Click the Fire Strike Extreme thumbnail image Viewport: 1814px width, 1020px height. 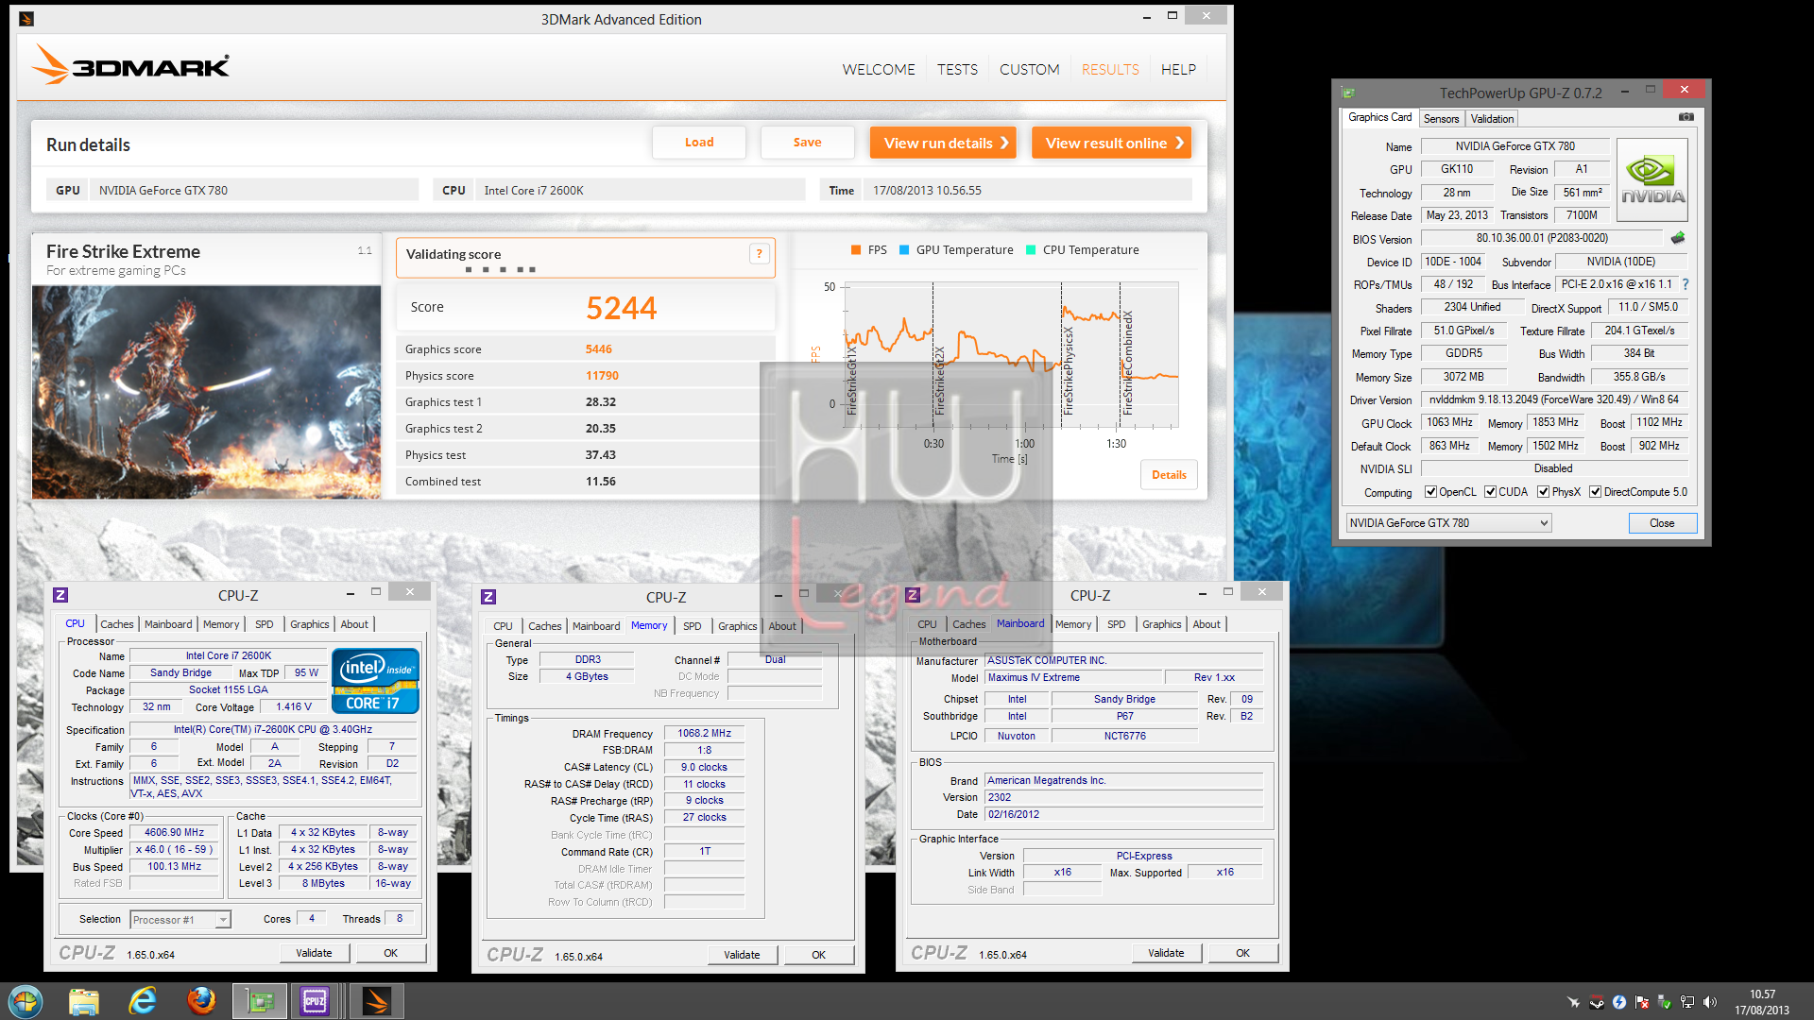coord(207,392)
